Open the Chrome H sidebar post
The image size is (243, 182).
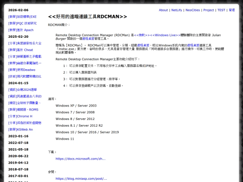(20, 116)
